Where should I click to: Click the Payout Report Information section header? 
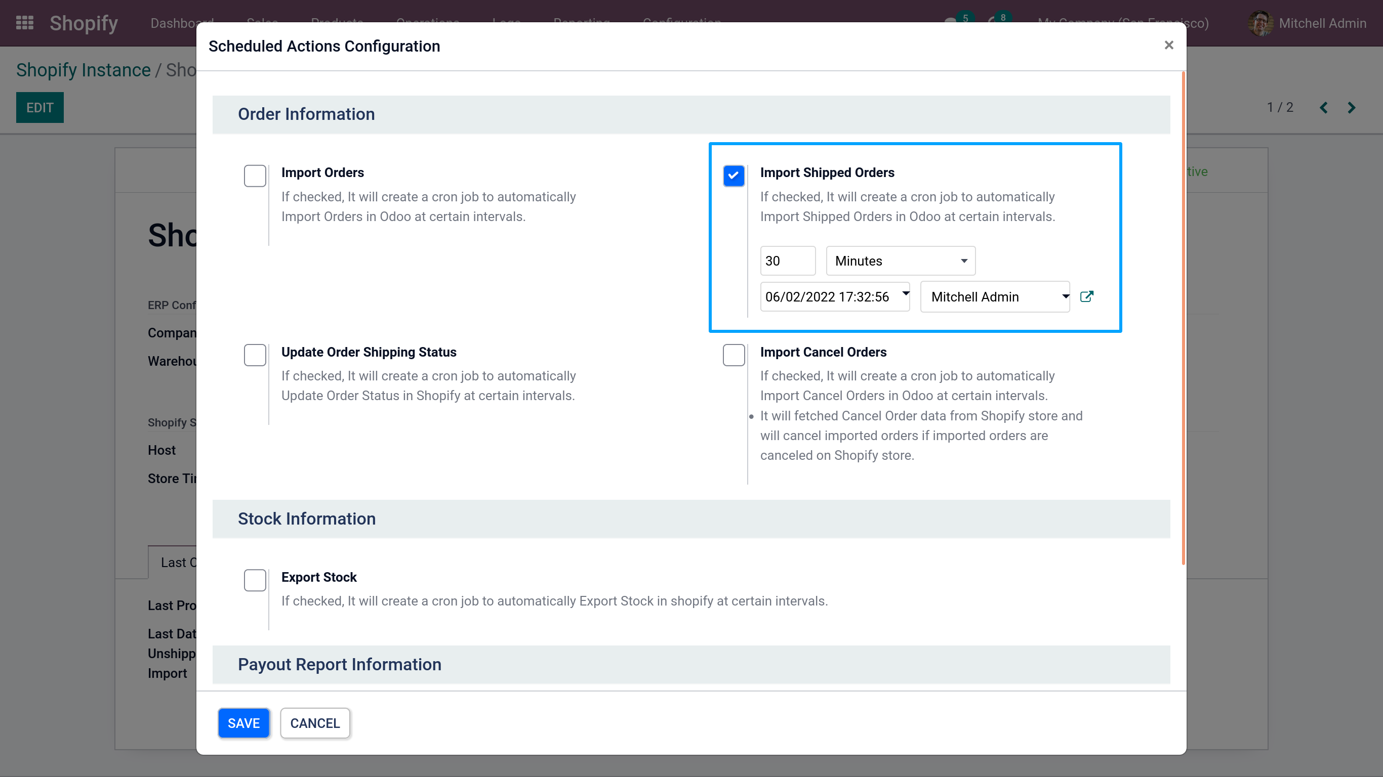tap(691, 664)
